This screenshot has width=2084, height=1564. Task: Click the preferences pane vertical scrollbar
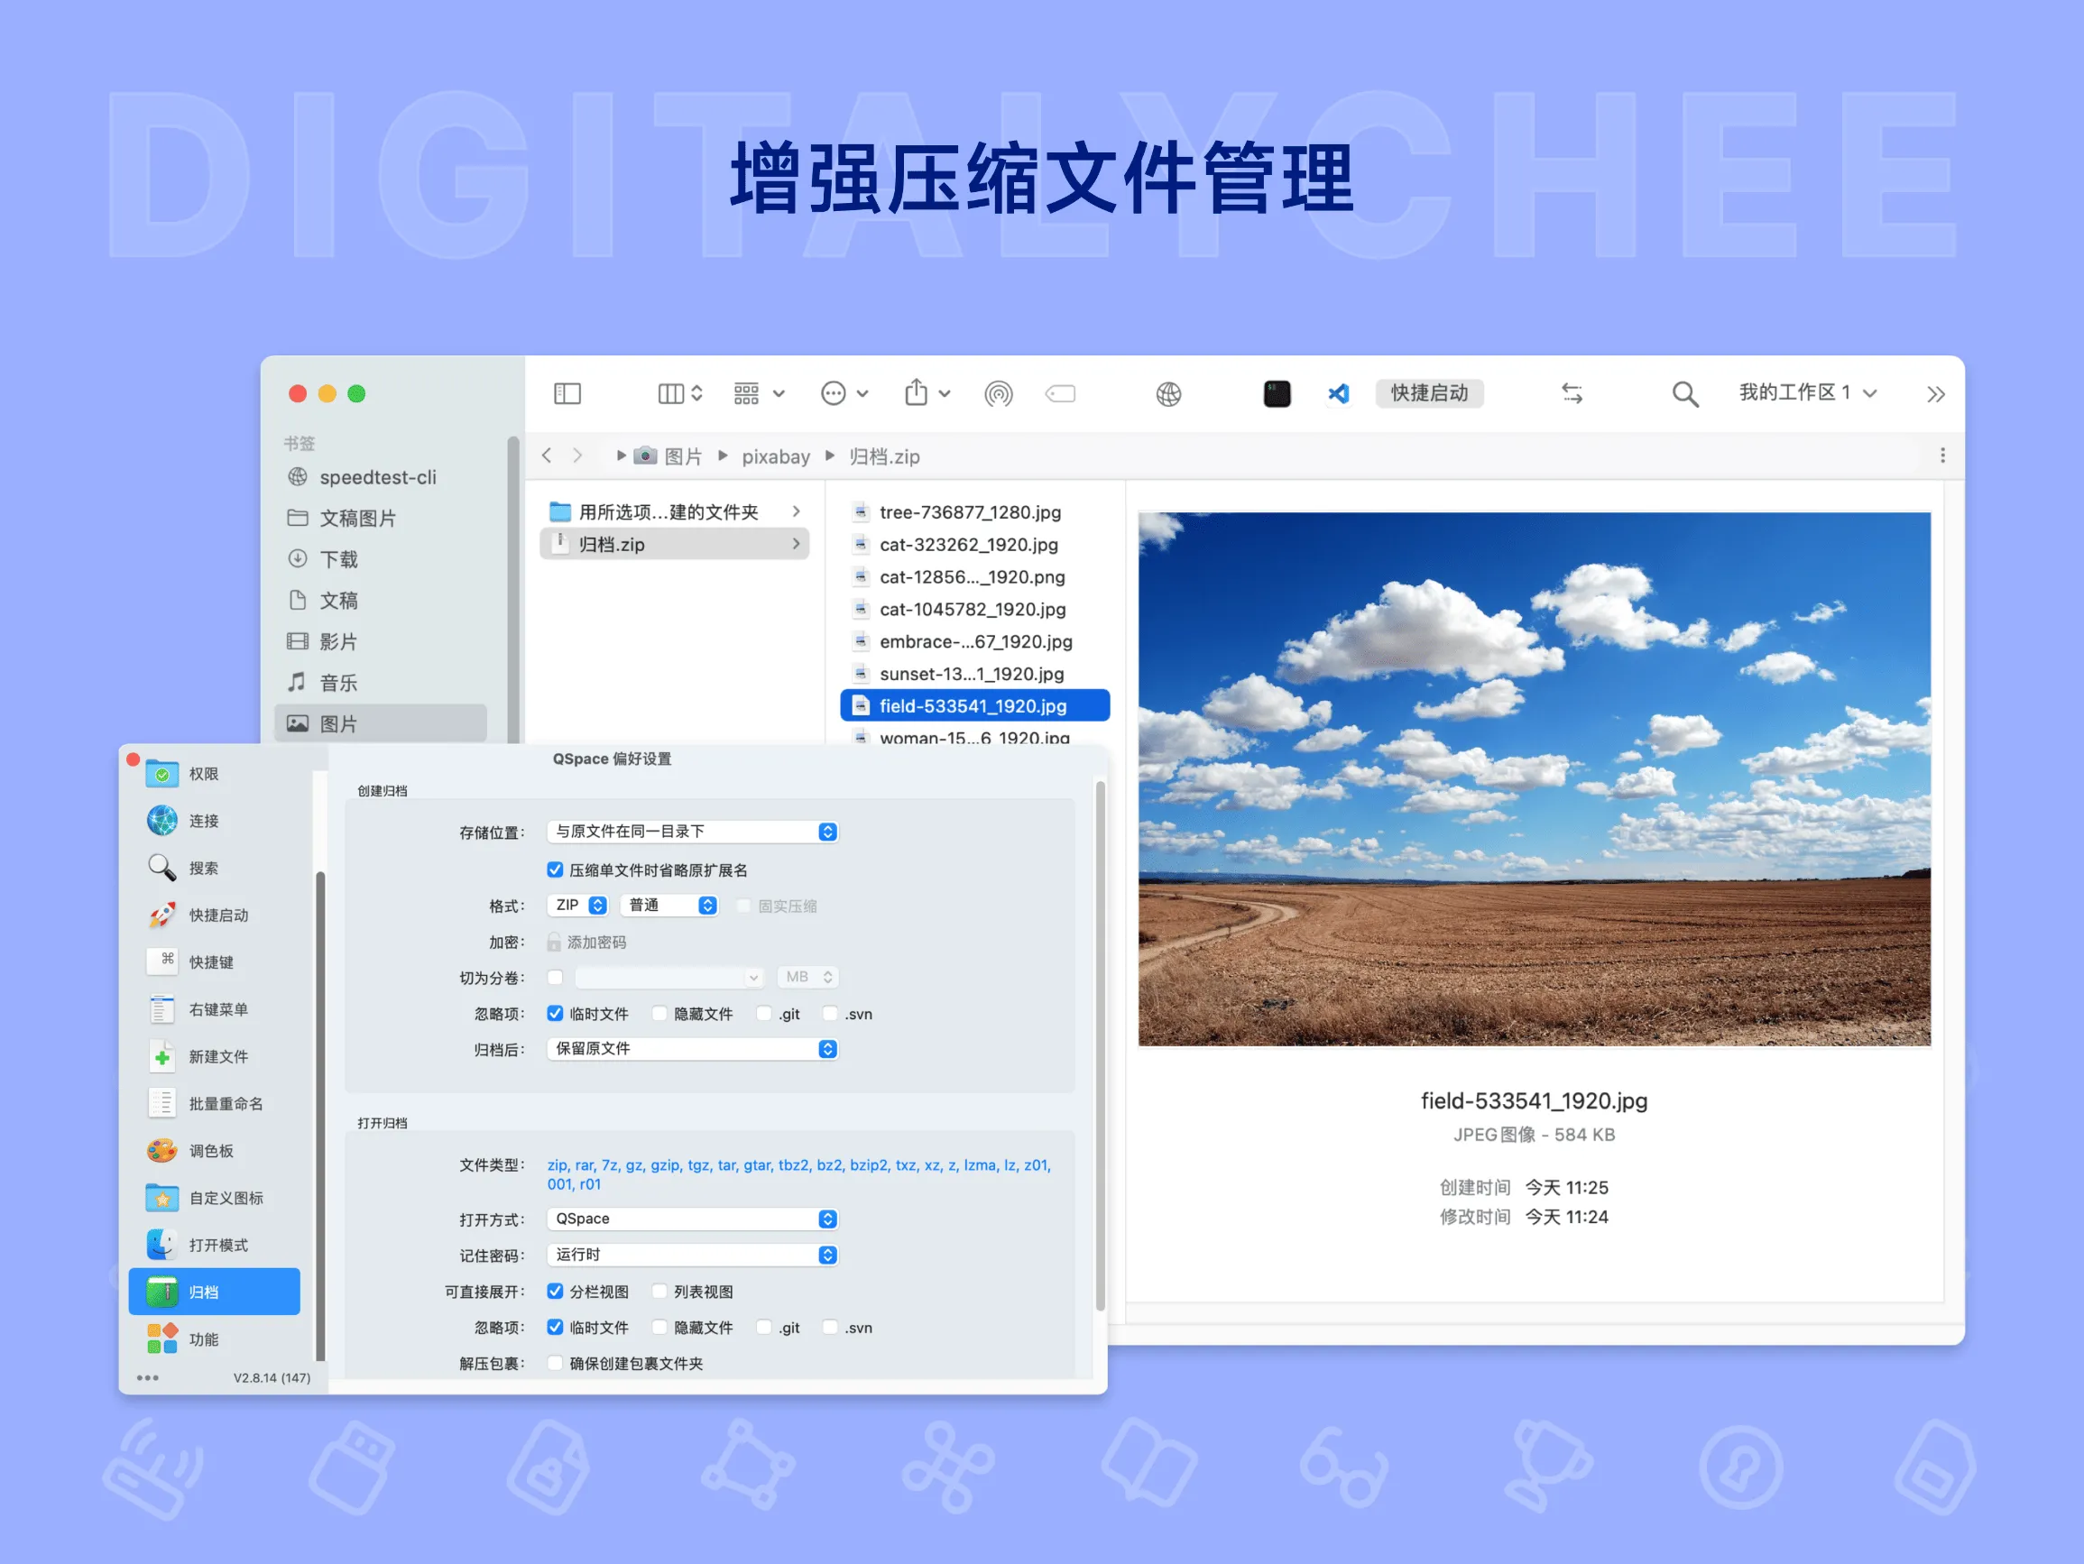click(1100, 1044)
